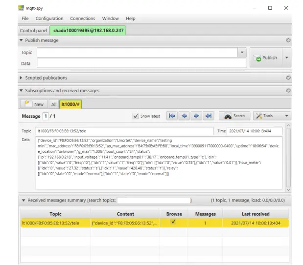The height and width of the screenshot is (265, 303).
Task: Jump to last message navigation arrow
Action: tap(209, 116)
